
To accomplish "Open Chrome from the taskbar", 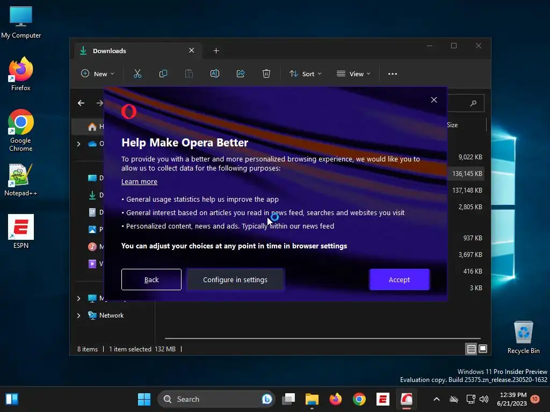I will [359, 399].
